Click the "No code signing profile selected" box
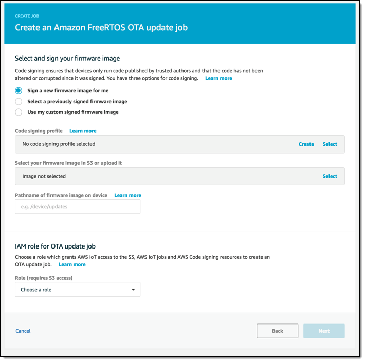Image resolution: width=365 pixels, height=362 pixels. click(x=154, y=144)
